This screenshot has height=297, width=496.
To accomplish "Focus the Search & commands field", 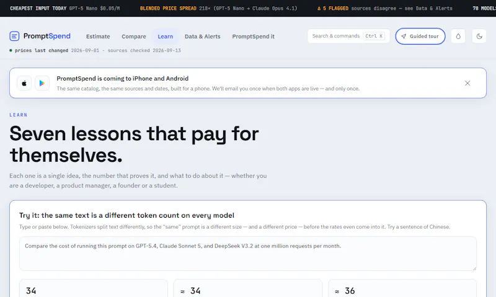I will pos(348,36).
